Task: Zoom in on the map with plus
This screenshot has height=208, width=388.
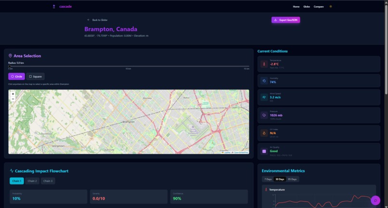Action: pos(13,94)
